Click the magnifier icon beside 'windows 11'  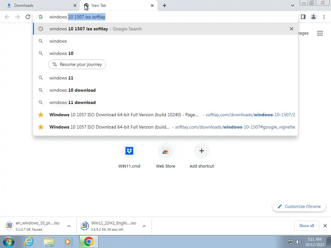pyautogui.click(x=41, y=78)
